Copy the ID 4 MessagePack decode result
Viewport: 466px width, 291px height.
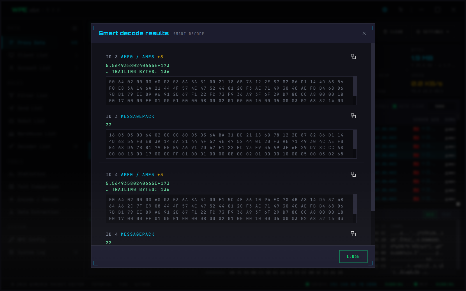[353, 234]
